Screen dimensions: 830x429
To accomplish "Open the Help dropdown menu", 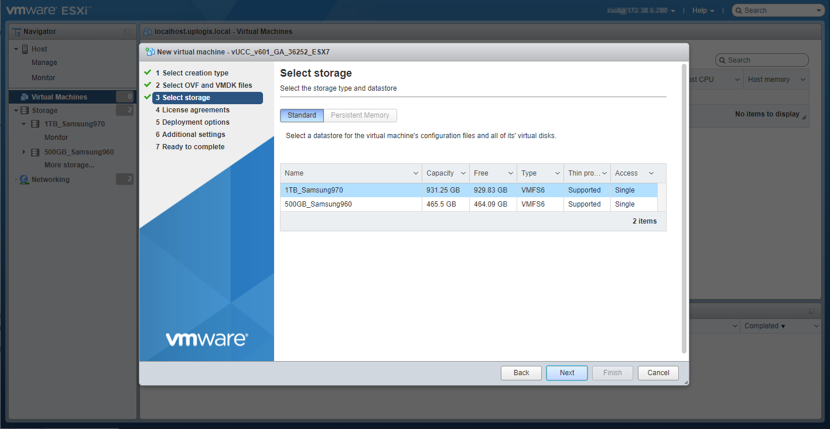I will 703,11.
